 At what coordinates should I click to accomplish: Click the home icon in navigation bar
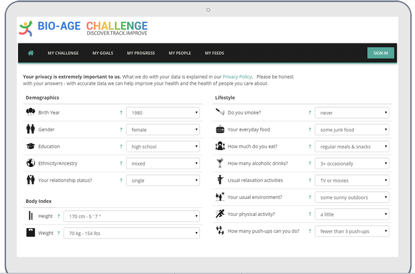31,53
